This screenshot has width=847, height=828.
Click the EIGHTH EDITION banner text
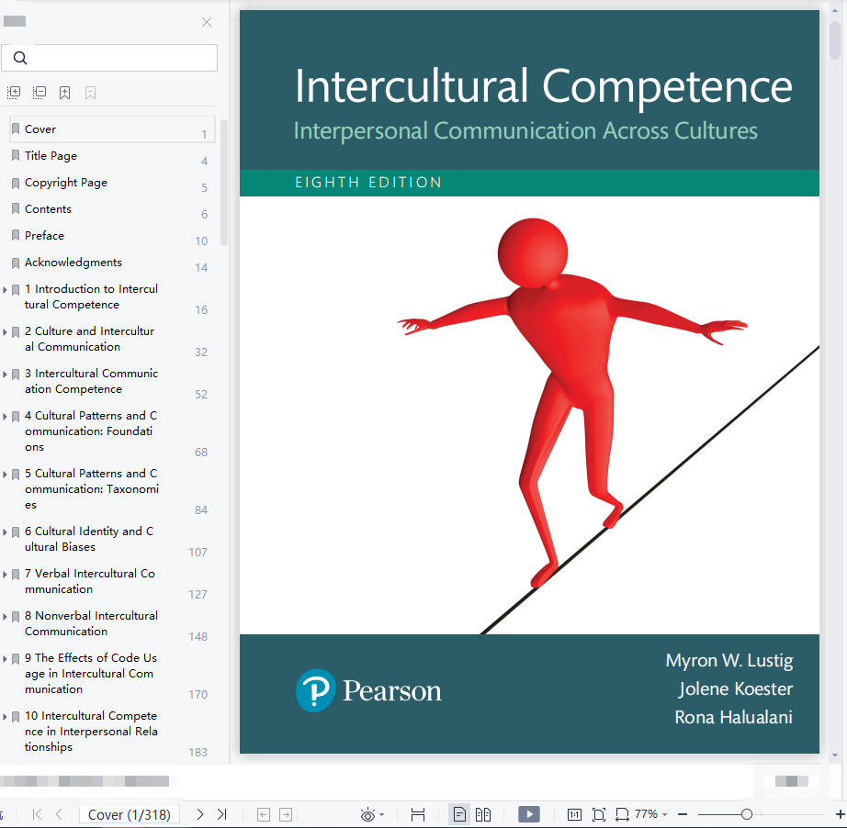pos(368,183)
